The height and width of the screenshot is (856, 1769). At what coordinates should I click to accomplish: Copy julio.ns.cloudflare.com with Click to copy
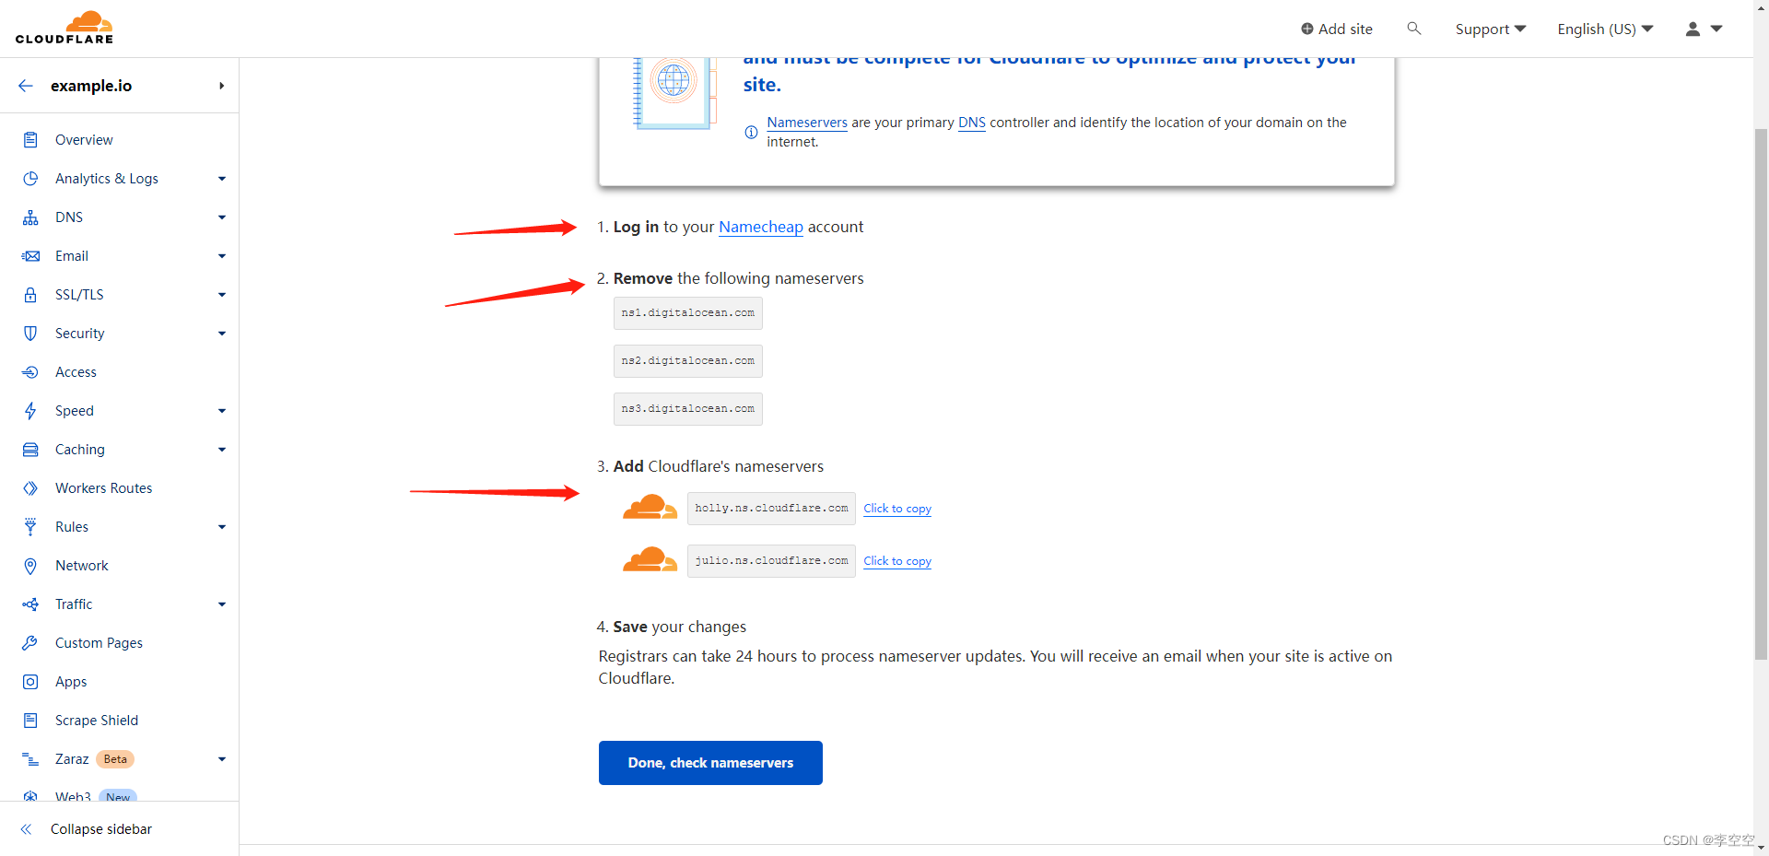coord(897,561)
